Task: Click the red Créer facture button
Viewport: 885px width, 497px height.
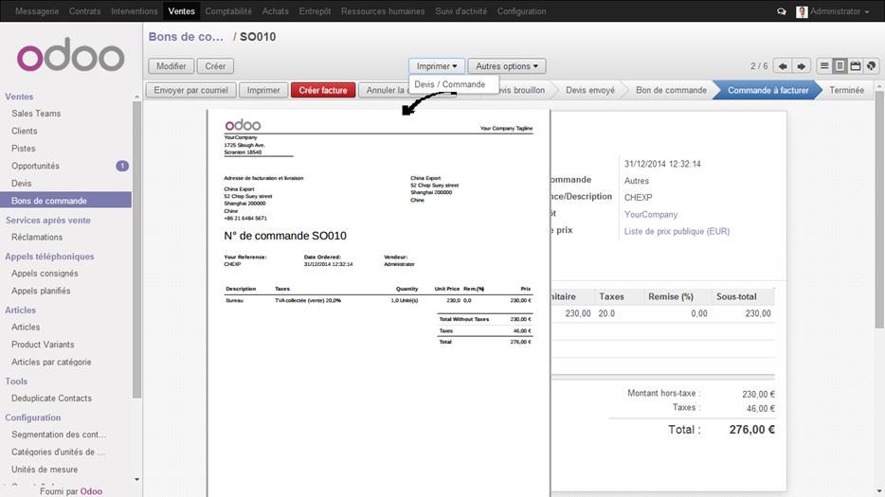Action: click(323, 90)
